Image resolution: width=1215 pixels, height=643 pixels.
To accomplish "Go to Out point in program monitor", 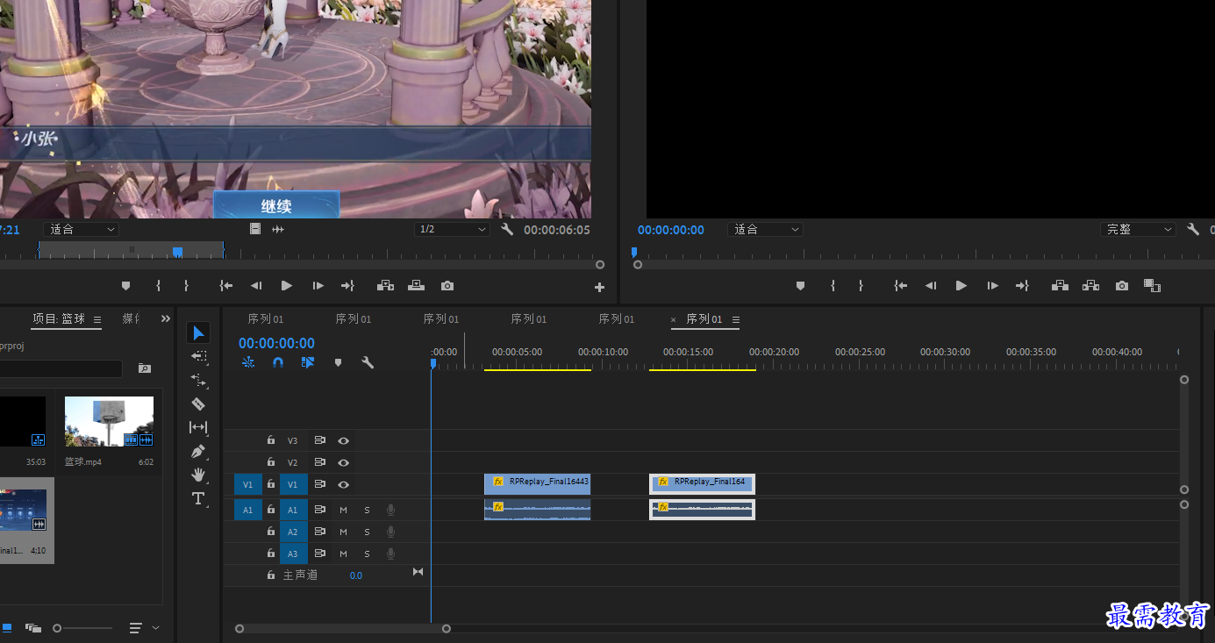I will 1022,286.
